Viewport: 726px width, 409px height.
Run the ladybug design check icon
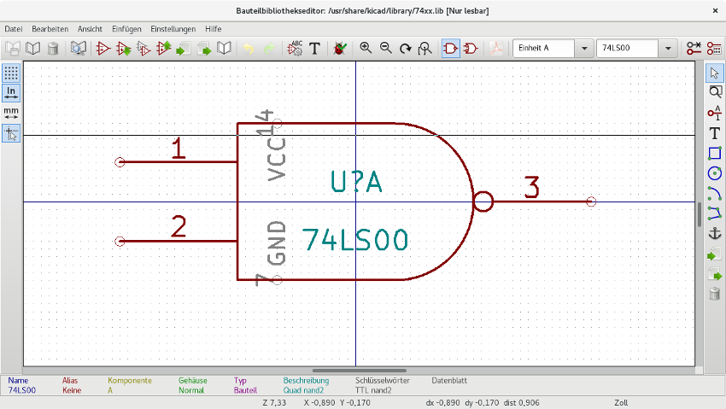340,49
